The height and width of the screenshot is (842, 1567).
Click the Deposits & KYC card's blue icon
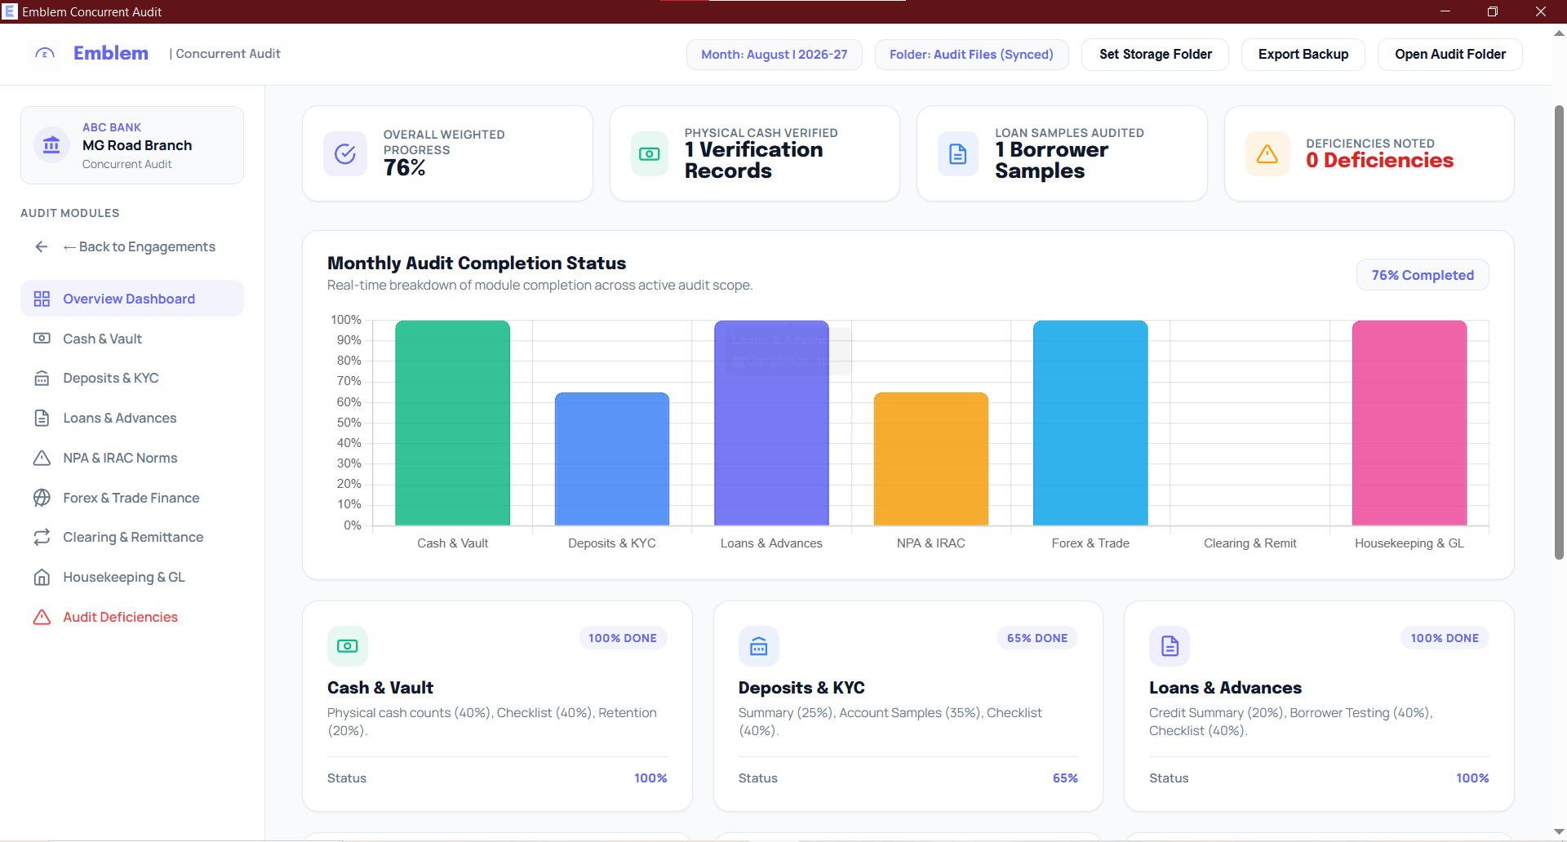(759, 646)
